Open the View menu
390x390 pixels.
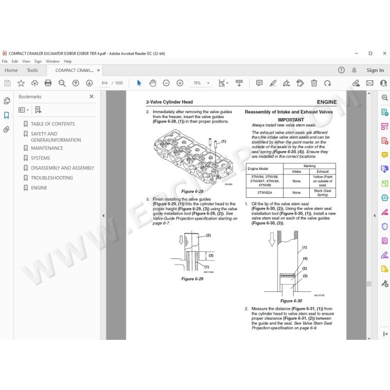(26, 61)
